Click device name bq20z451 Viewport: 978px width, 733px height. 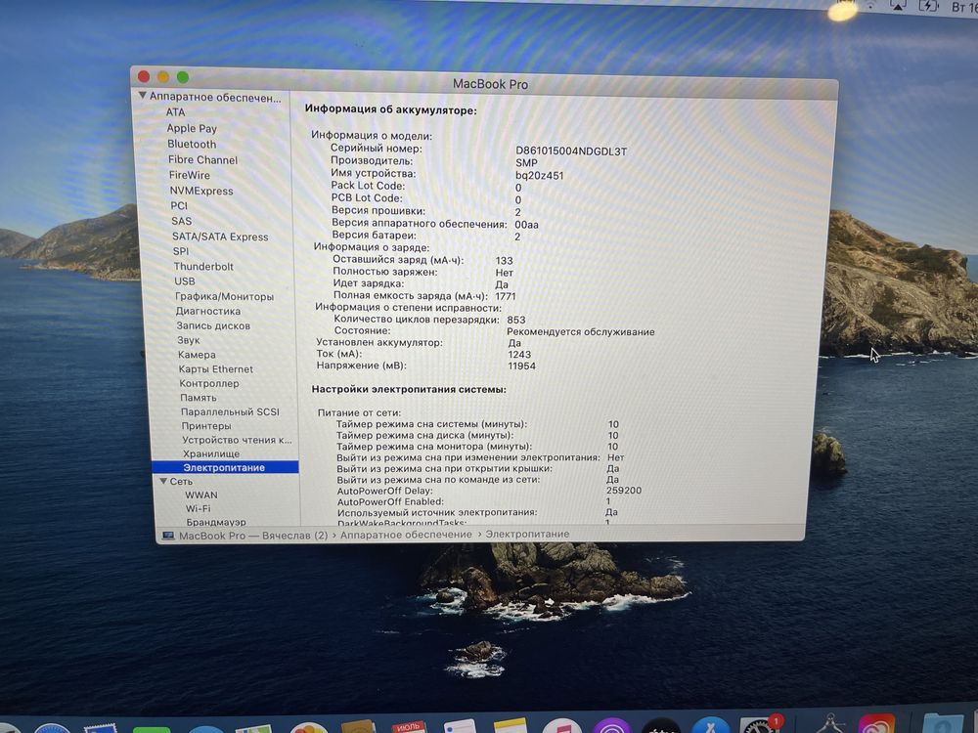point(540,176)
